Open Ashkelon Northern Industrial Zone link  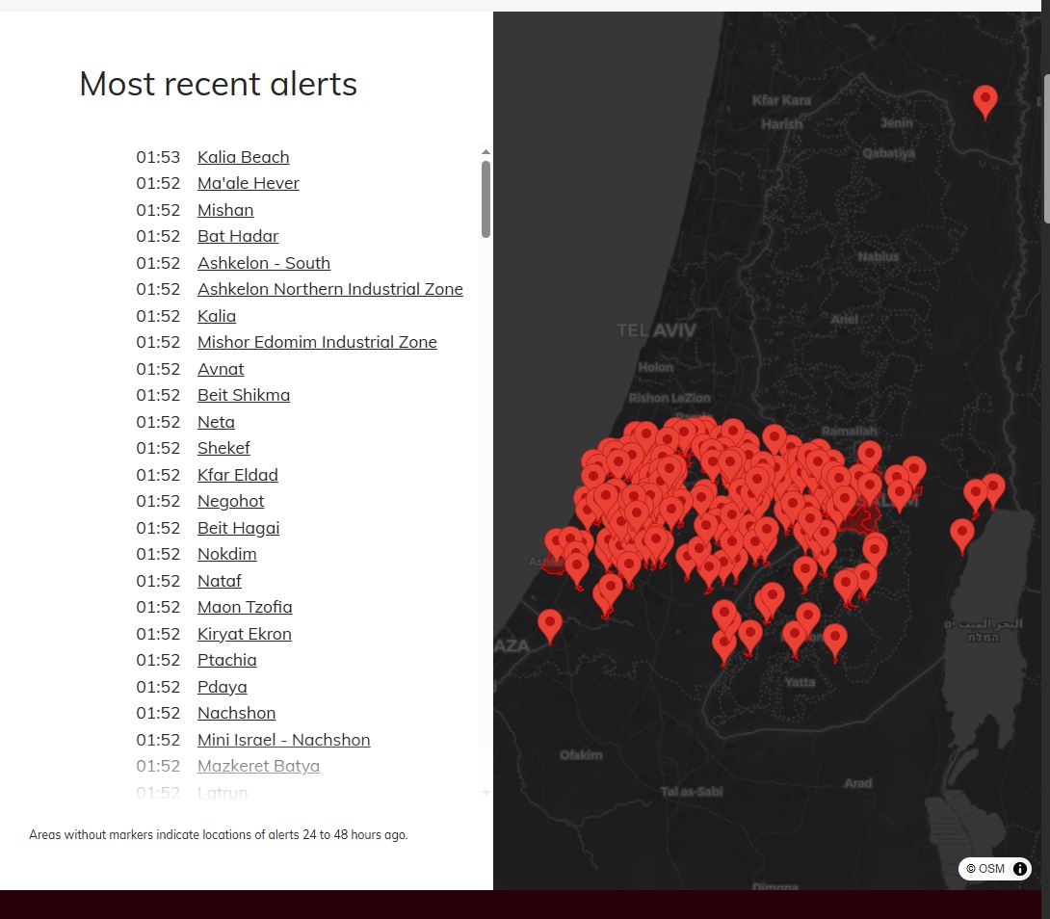tap(330, 289)
